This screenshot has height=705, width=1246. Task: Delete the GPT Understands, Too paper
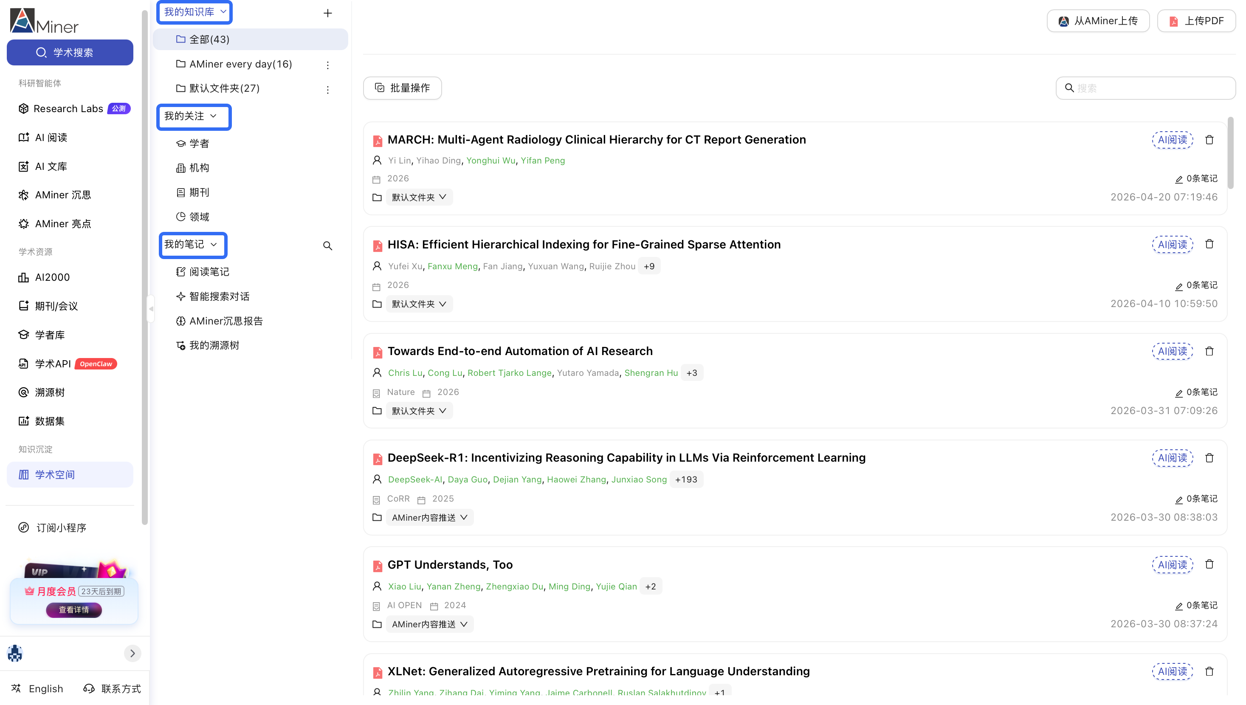pos(1209,564)
